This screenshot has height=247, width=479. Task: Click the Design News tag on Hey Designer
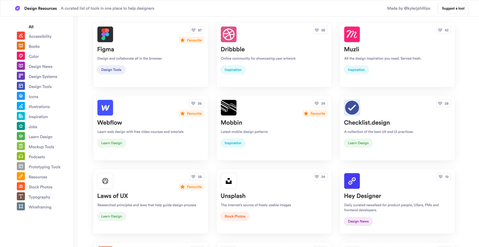click(x=358, y=221)
